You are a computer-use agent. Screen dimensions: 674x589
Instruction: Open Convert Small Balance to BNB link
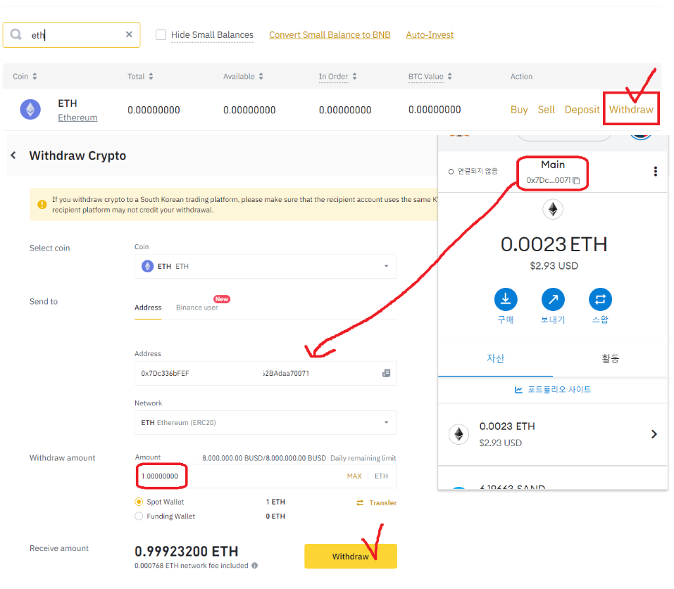point(330,34)
